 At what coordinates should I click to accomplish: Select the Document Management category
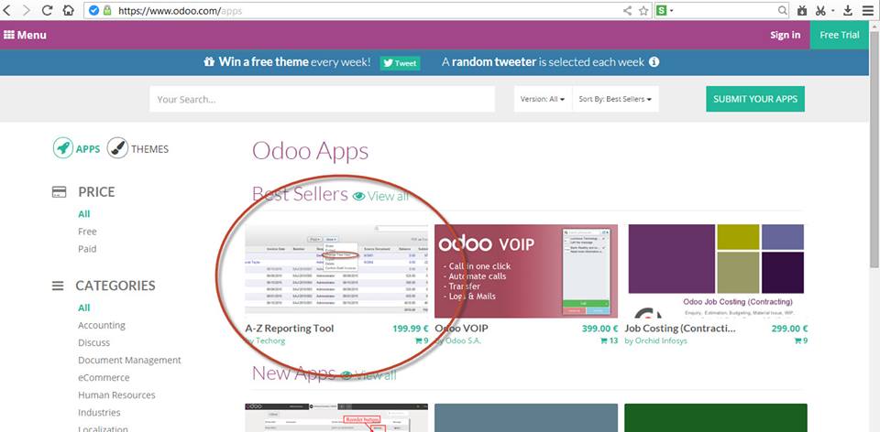[x=129, y=360]
